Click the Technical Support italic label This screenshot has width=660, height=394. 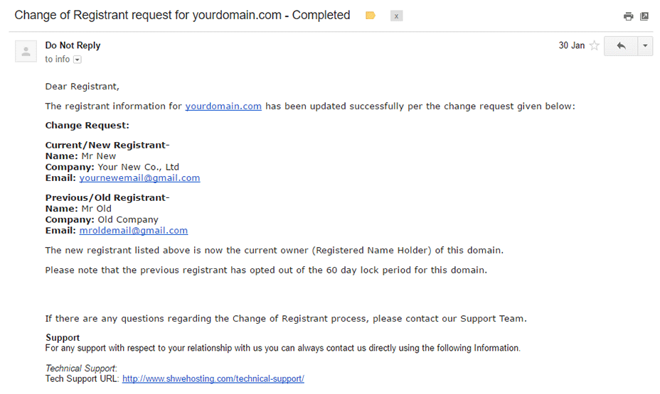[x=81, y=368]
